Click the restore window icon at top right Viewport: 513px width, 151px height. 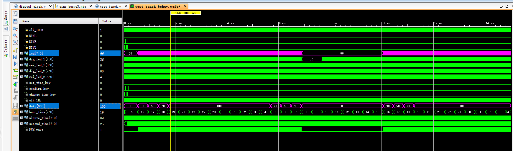[x=502, y=6]
